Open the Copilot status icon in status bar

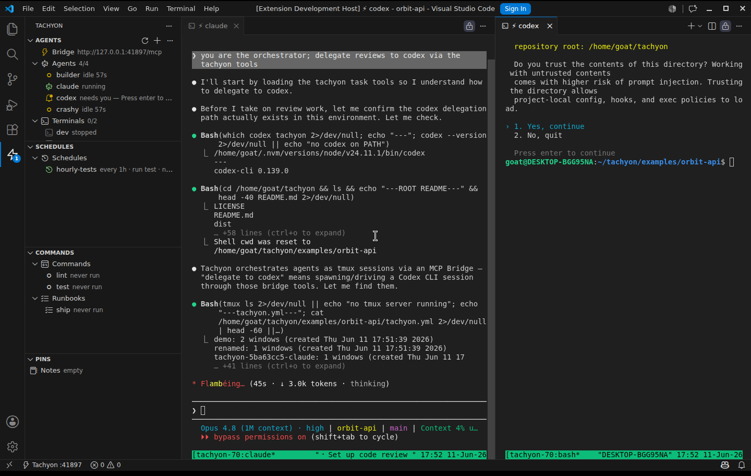724,465
